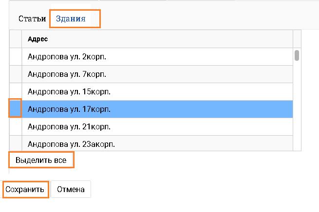This screenshot has height=212, width=319.
Task: Click the Сохранить button
Action: (26, 190)
